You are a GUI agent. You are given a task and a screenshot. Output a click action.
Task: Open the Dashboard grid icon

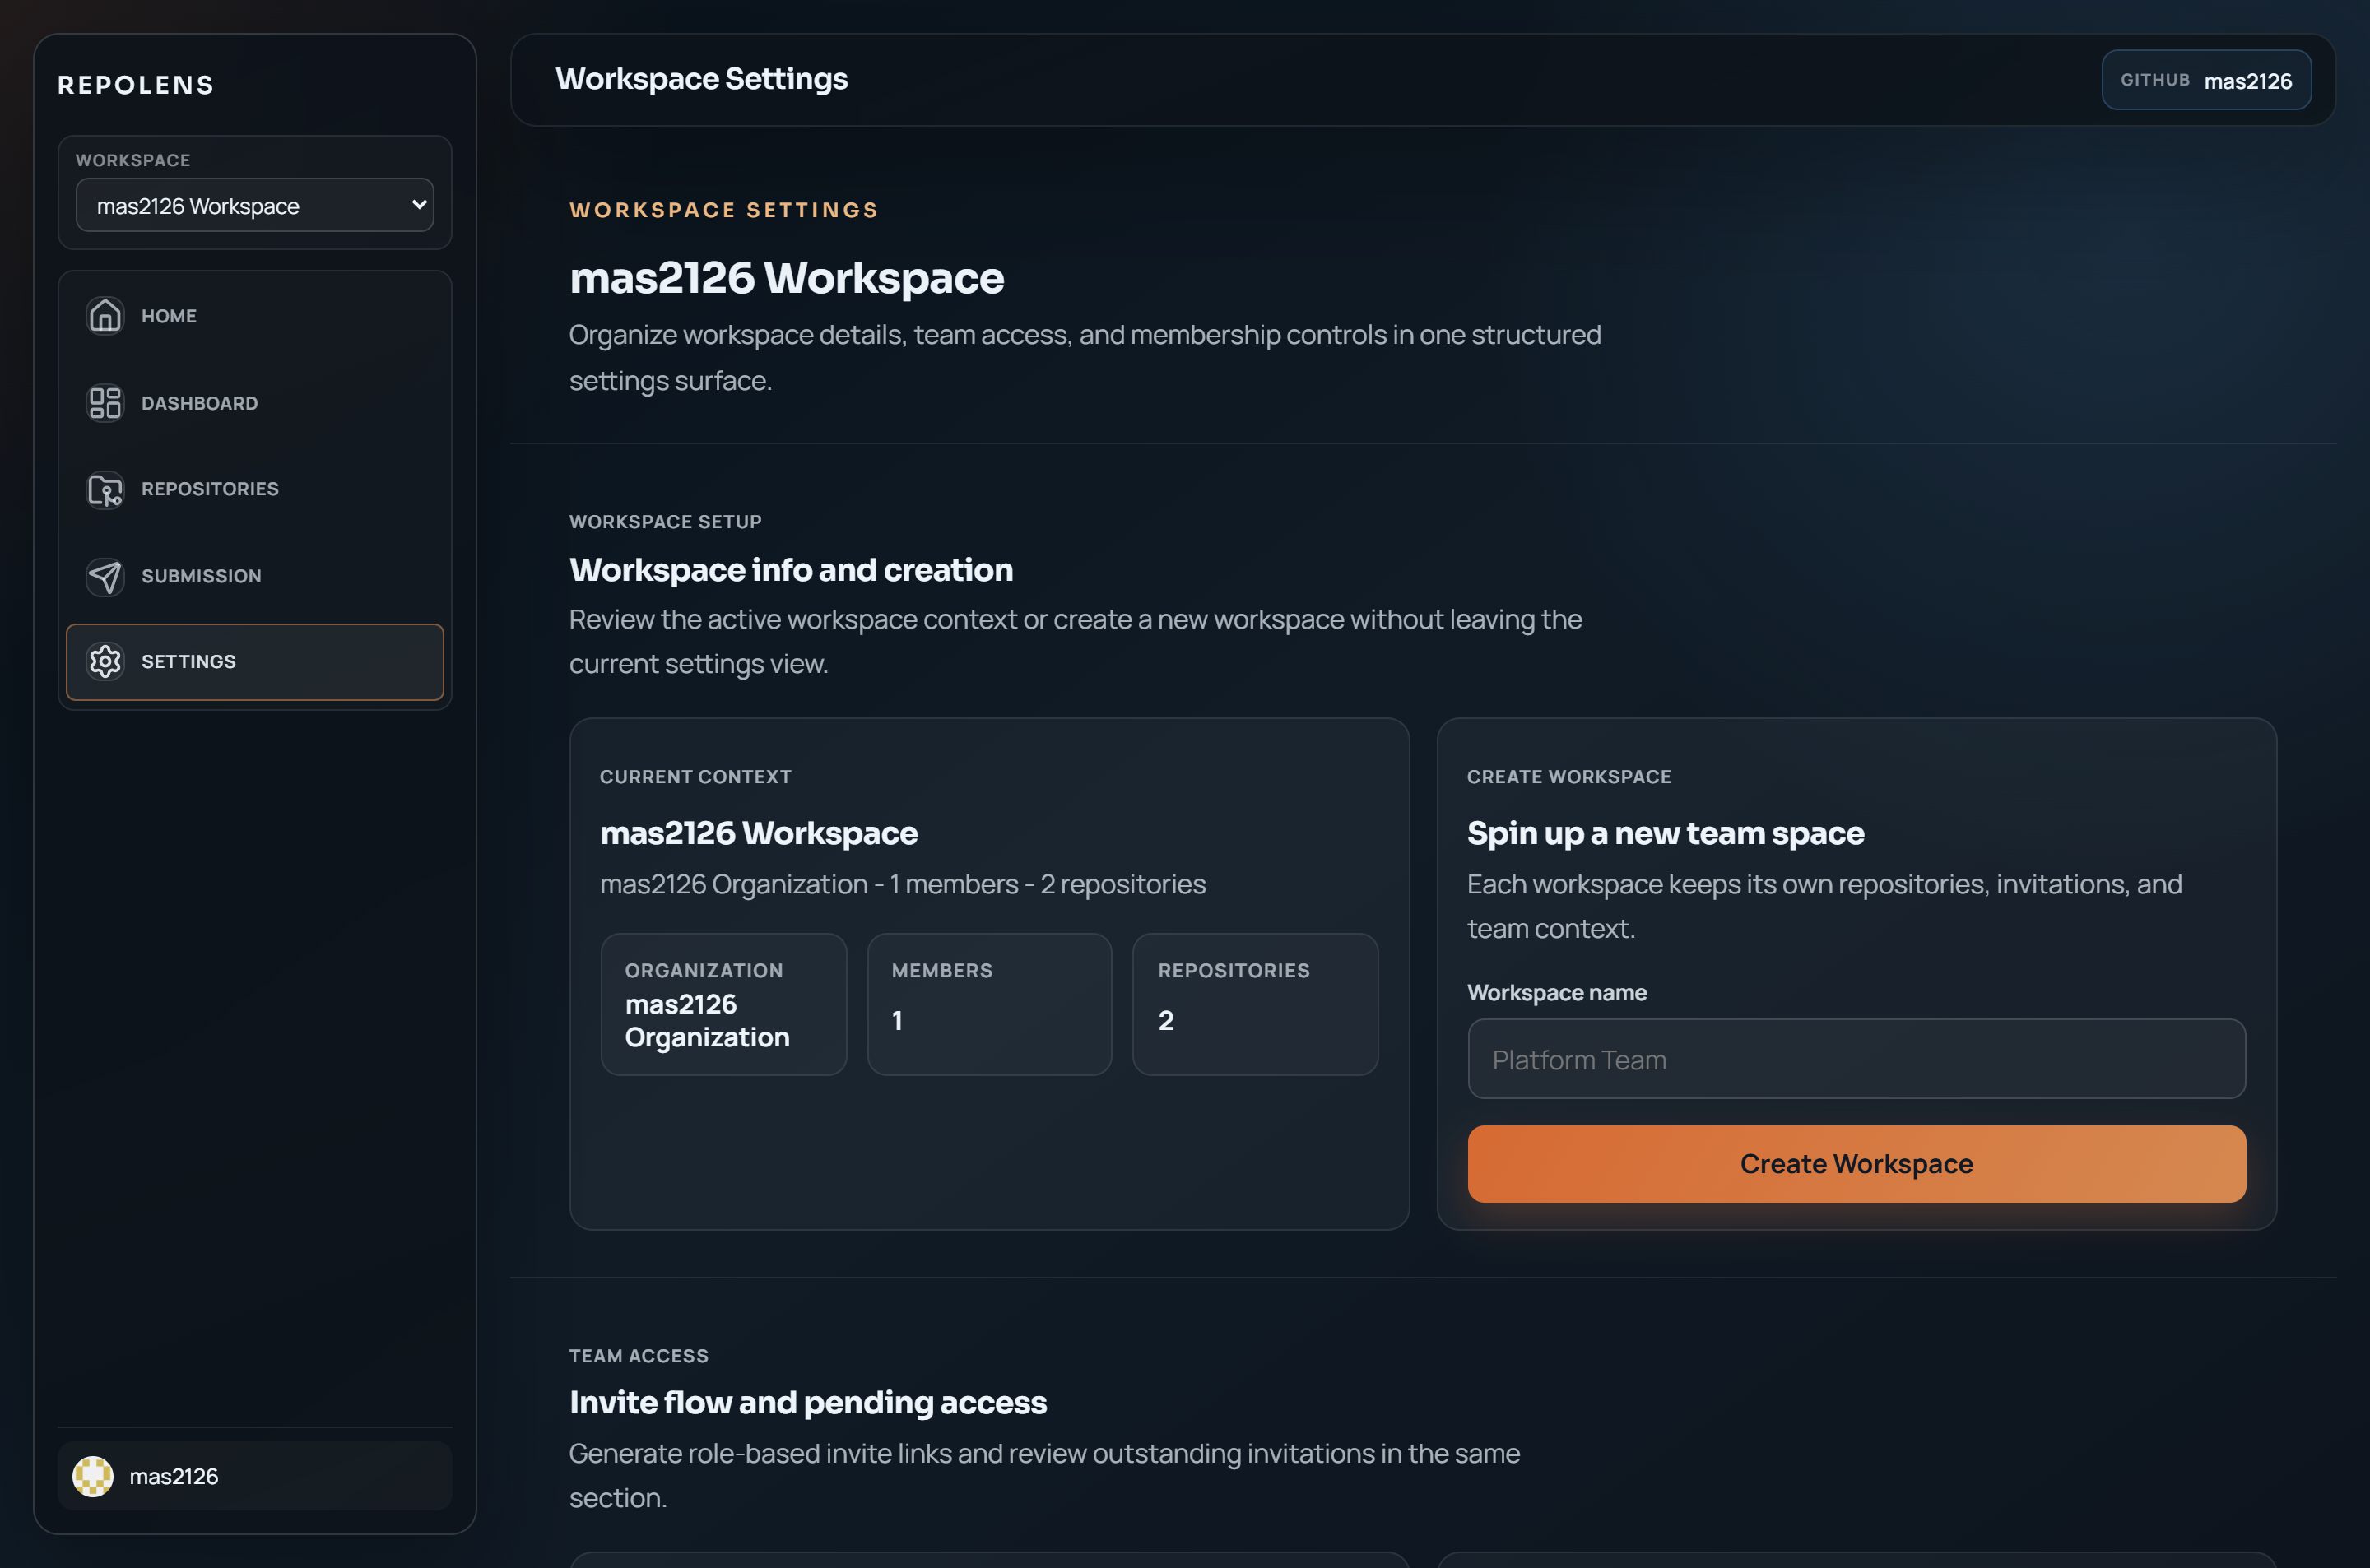(x=104, y=403)
